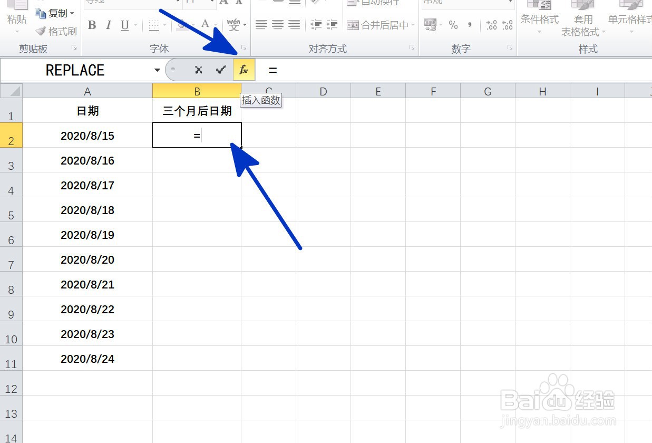The width and height of the screenshot is (652, 443).
Task: Click the Select All corner triangle
Action: [x=11, y=91]
